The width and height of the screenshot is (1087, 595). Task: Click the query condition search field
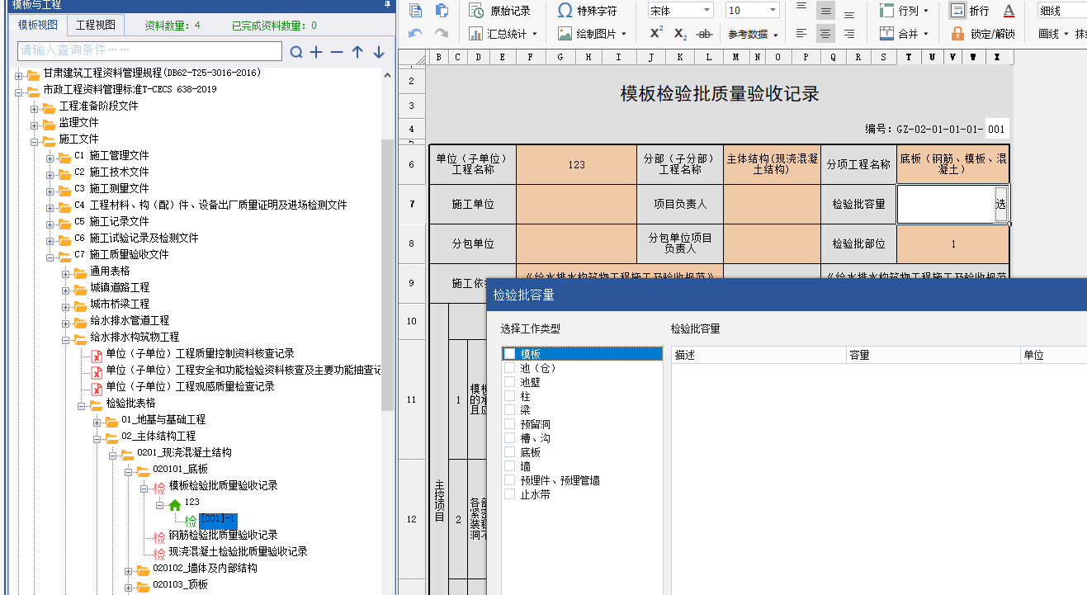(x=150, y=51)
